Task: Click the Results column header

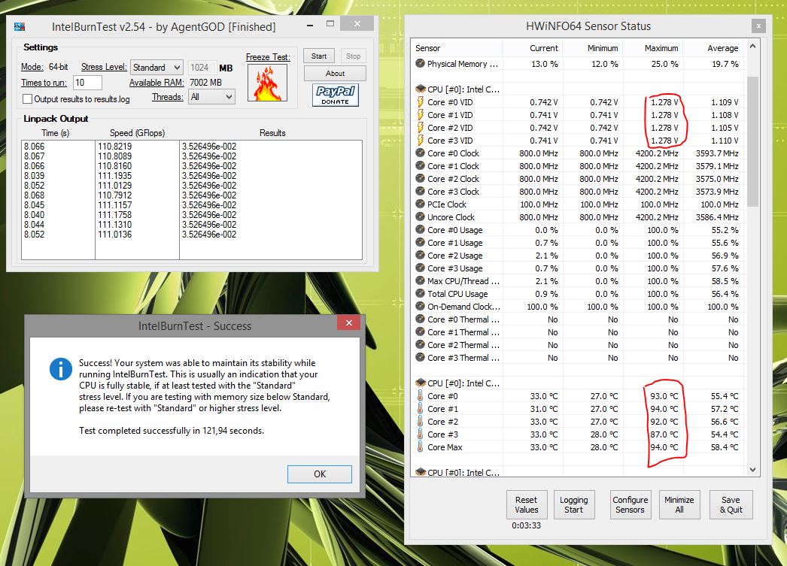Action: point(272,133)
